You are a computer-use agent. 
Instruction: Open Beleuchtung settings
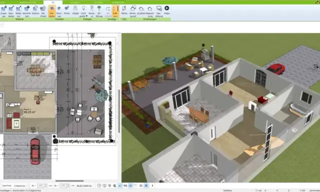150,11
